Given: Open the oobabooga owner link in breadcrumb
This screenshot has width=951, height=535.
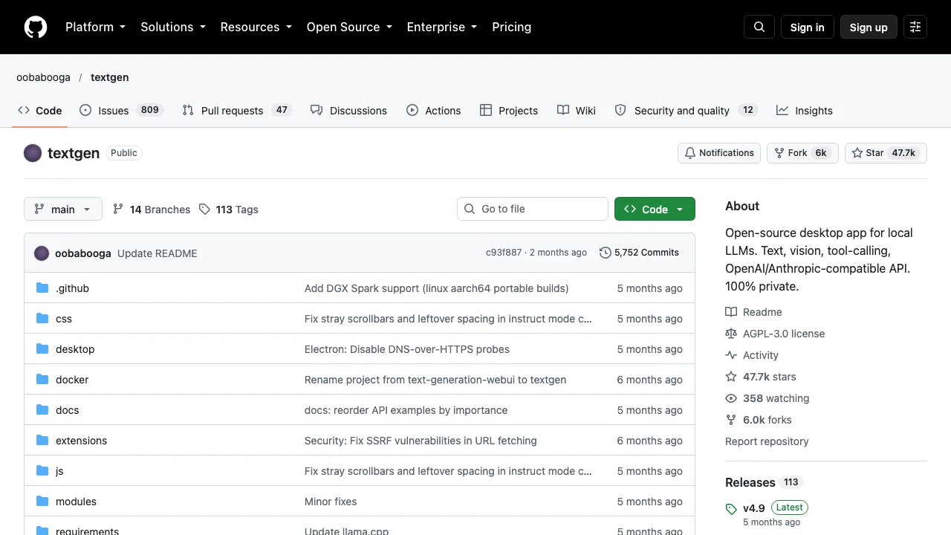Looking at the screenshot, I should (x=43, y=77).
